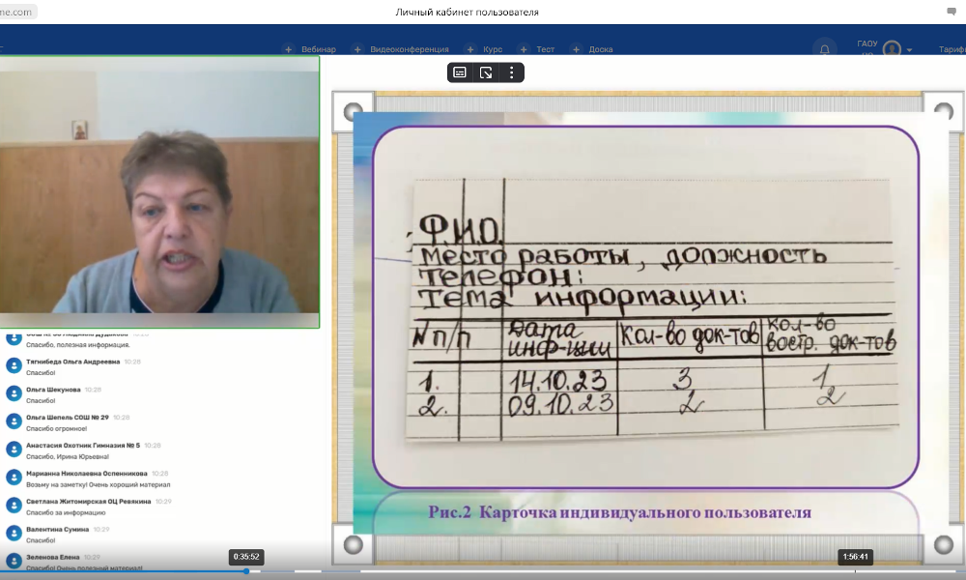
Task: Select the name 'Зеленова Елена' in chat
Action: coord(53,557)
